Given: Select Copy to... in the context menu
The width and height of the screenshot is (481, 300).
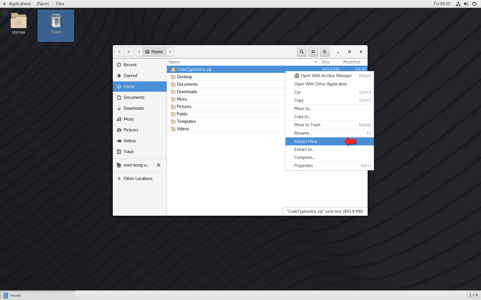Looking at the screenshot, I should (x=330, y=117).
